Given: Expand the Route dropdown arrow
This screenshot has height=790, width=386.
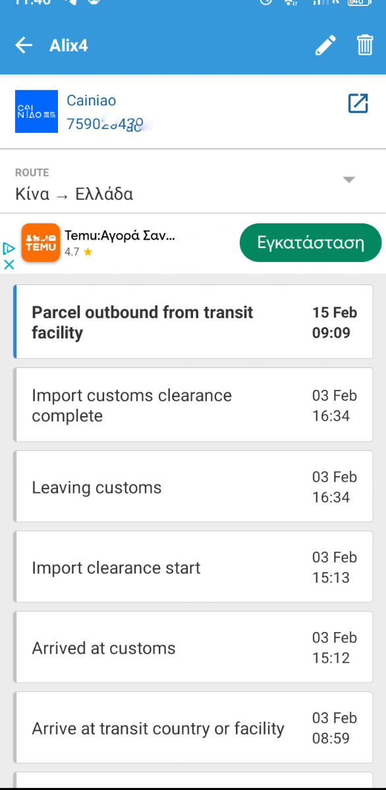Looking at the screenshot, I should pos(349,180).
